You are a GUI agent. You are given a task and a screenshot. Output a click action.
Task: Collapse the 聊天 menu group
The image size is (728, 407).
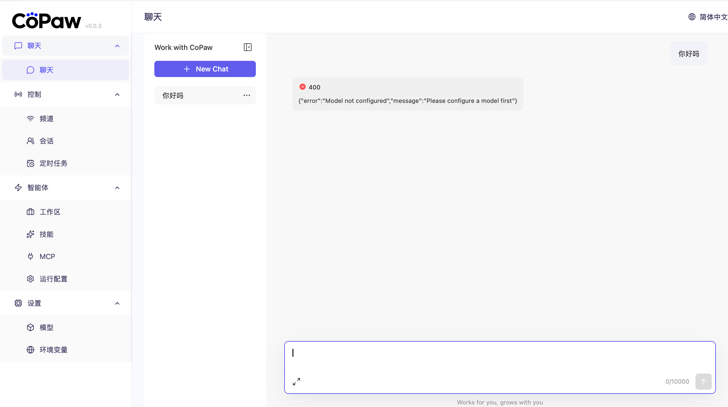117,46
